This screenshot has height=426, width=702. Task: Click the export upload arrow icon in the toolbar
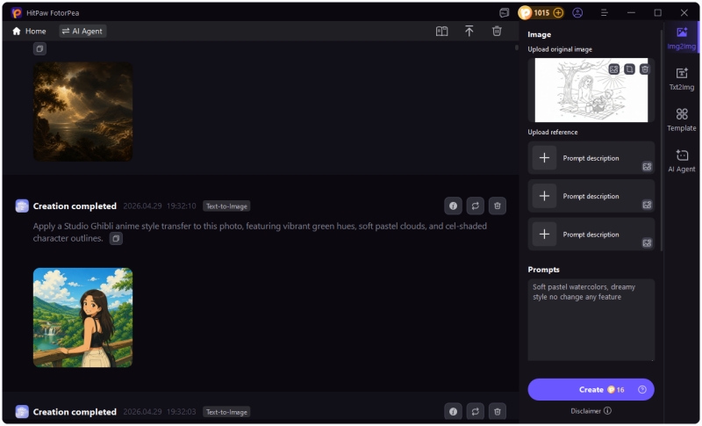click(469, 31)
